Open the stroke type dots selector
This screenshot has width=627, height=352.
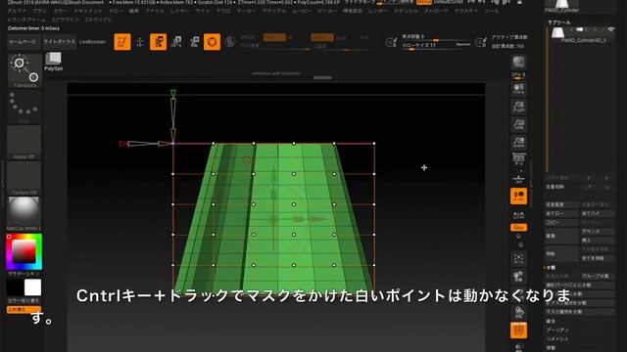click(x=24, y=107)
